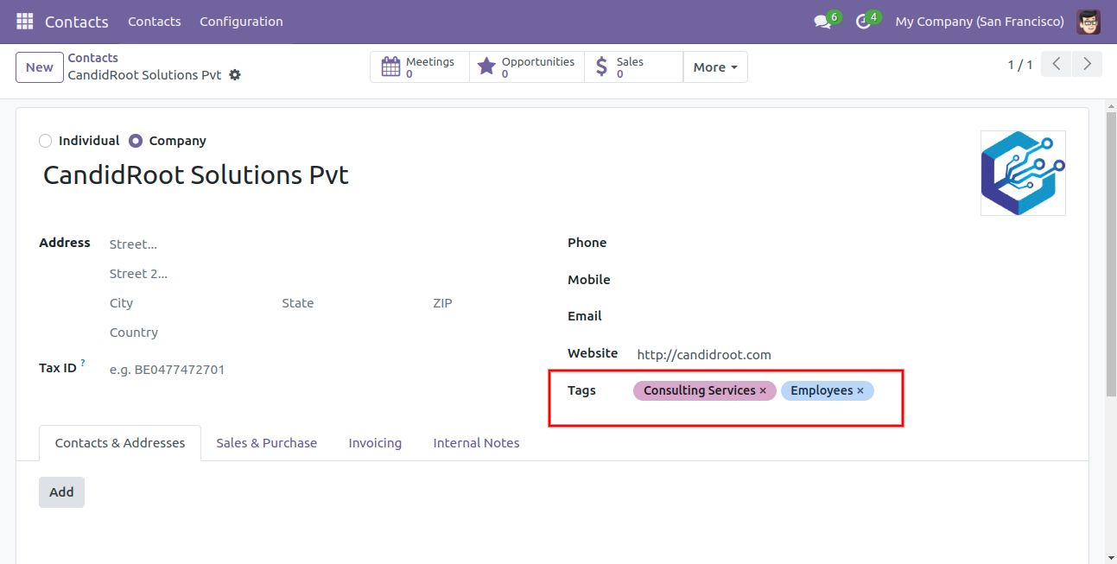The height and width of the screenshot is (564, 1117).
Task: Switch to Contacts & Addresses tab
Action: (120, 443)
